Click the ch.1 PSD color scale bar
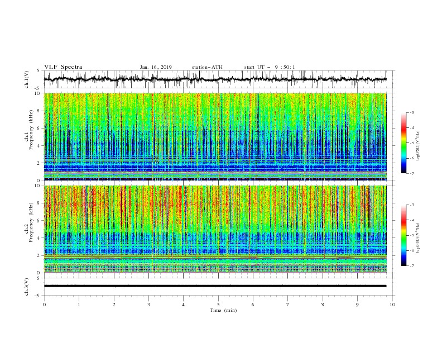Viewport: 442px width, 342px height. click(403, 142)
